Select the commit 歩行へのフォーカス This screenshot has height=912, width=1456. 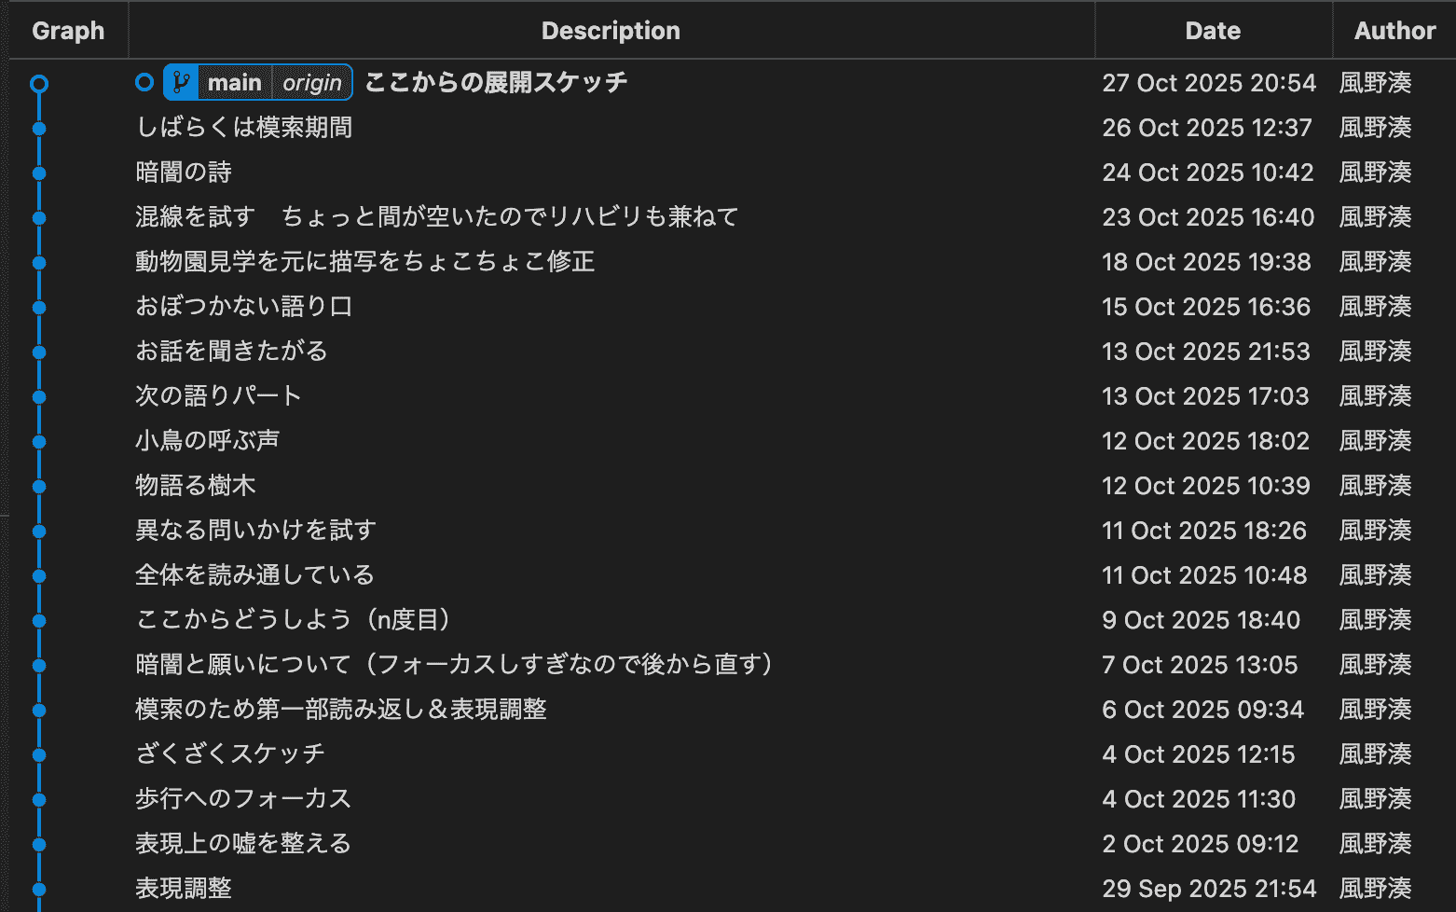(x=243, y=798)
